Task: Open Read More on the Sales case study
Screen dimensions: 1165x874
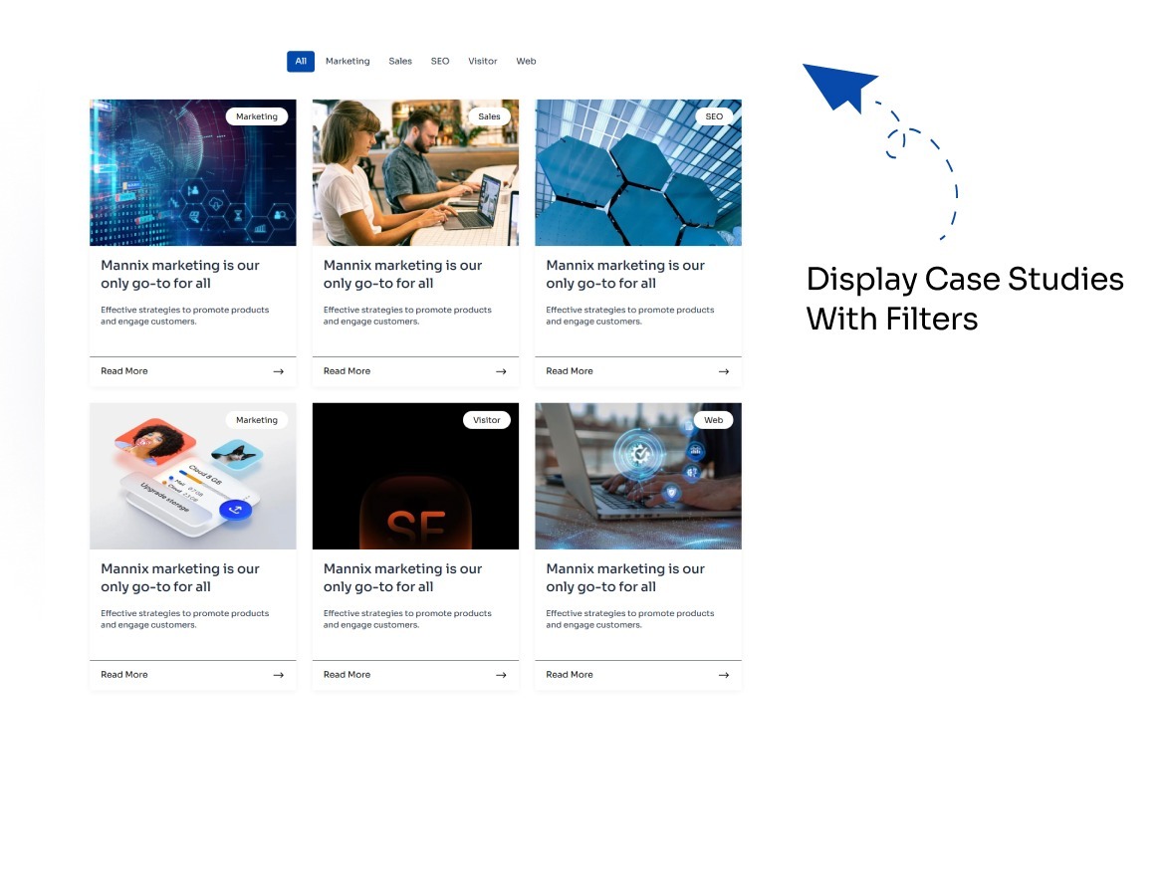Action: 347,370
